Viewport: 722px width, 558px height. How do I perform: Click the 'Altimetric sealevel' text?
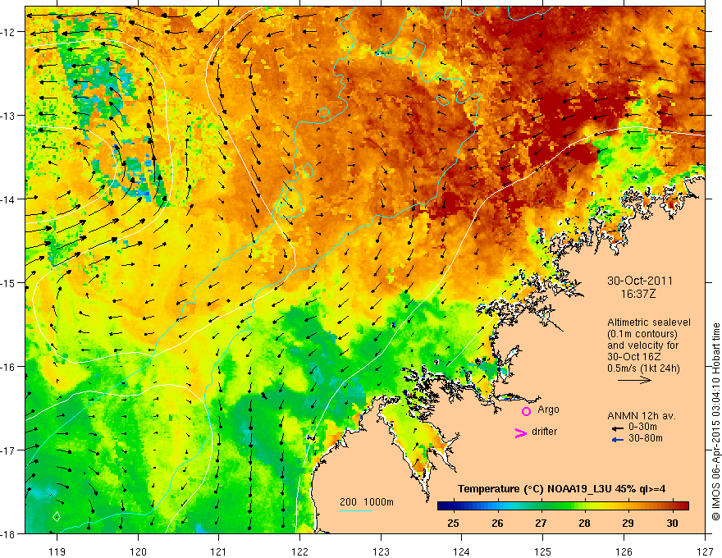(x=649, y=322)
